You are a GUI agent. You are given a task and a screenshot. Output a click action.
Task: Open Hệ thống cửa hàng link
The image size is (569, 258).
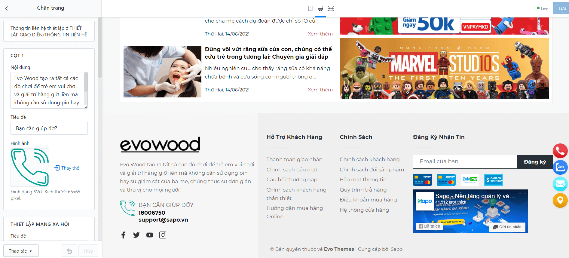(364, 210)
